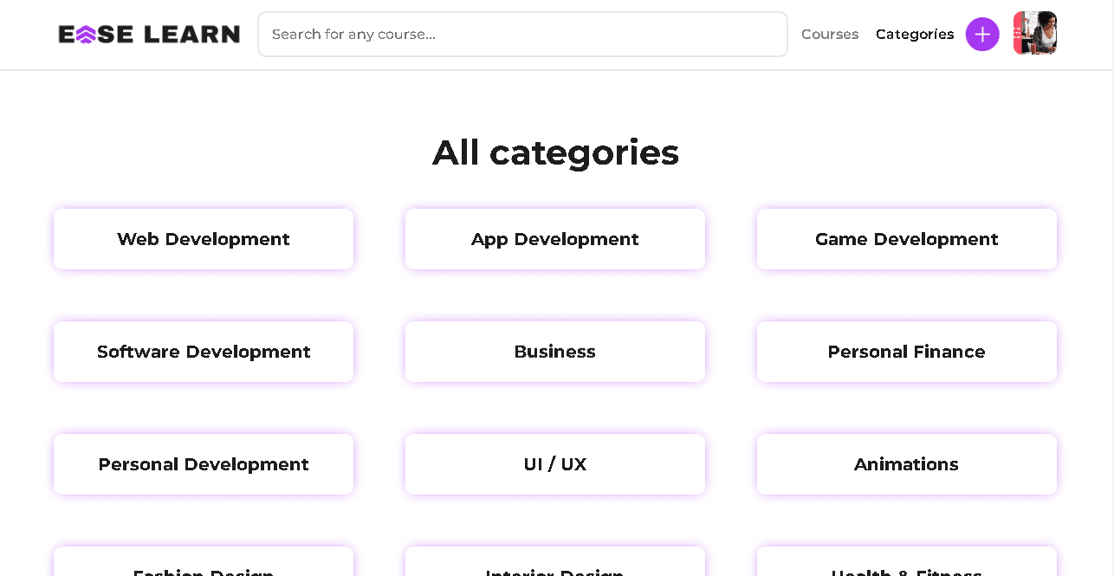The image size is (1114, 576).
Task: Click the All categories heading
Action: pyautogui.click(x=555, y=152)
